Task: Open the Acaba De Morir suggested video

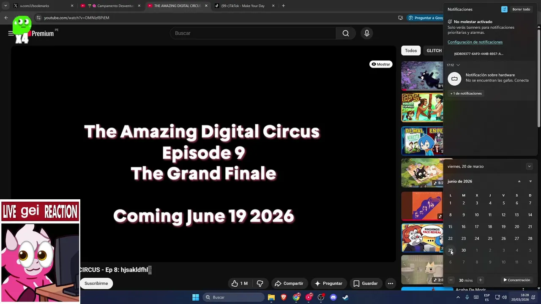Action: 470,290
